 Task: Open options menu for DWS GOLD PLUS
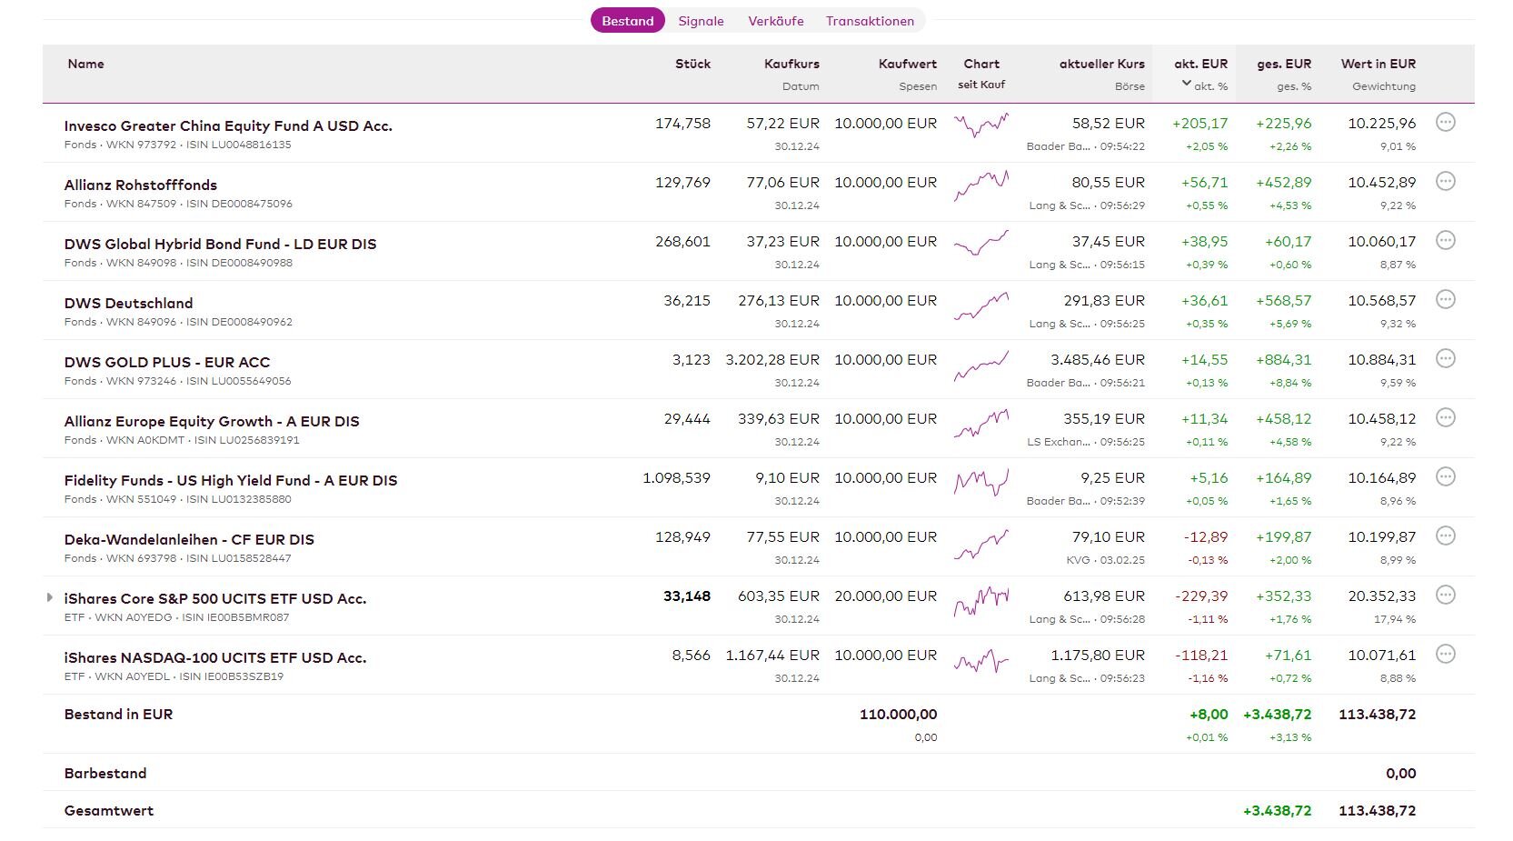(1445, 358)
